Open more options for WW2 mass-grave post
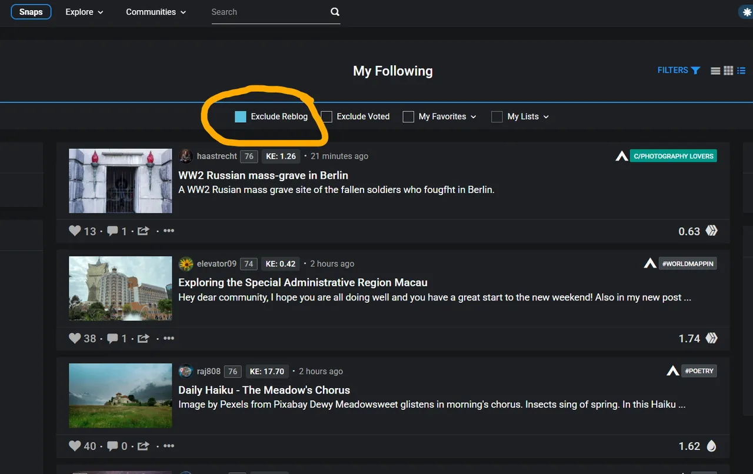Viewport: 753px width, 474px height. (169, 231)
